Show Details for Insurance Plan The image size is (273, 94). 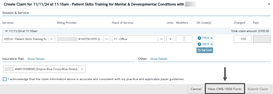36,59
